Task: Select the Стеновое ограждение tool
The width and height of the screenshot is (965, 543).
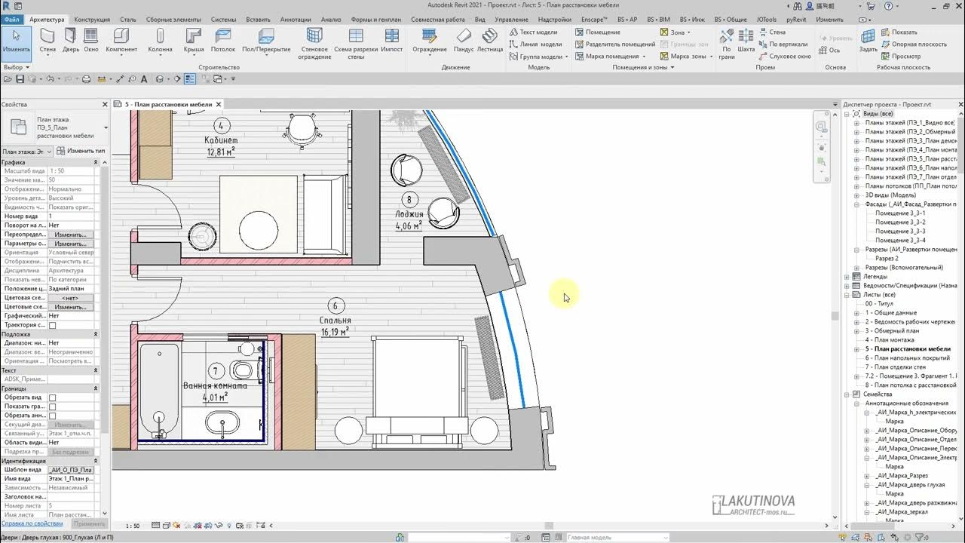Action: (x=314, y=44)
